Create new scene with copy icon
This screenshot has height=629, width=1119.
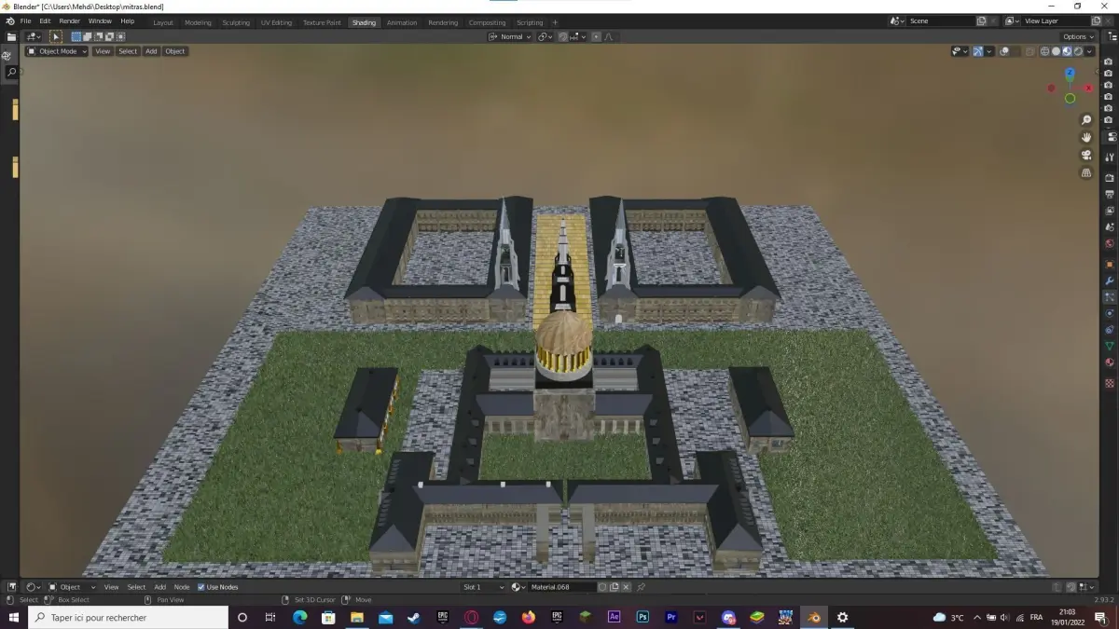point(981,21)
